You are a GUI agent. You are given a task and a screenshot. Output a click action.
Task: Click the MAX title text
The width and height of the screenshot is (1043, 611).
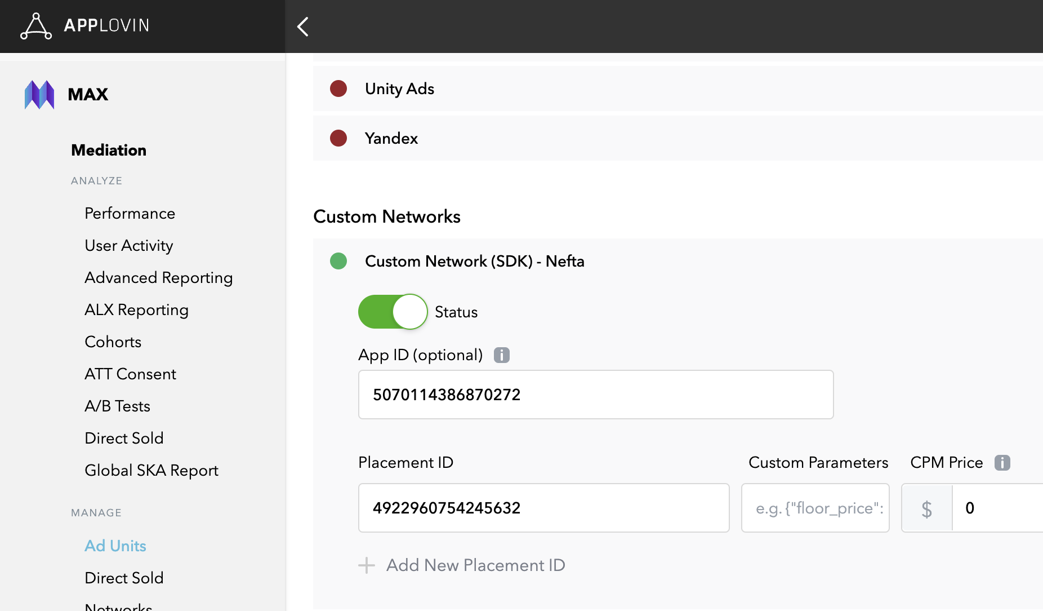(x=88, y=94)
